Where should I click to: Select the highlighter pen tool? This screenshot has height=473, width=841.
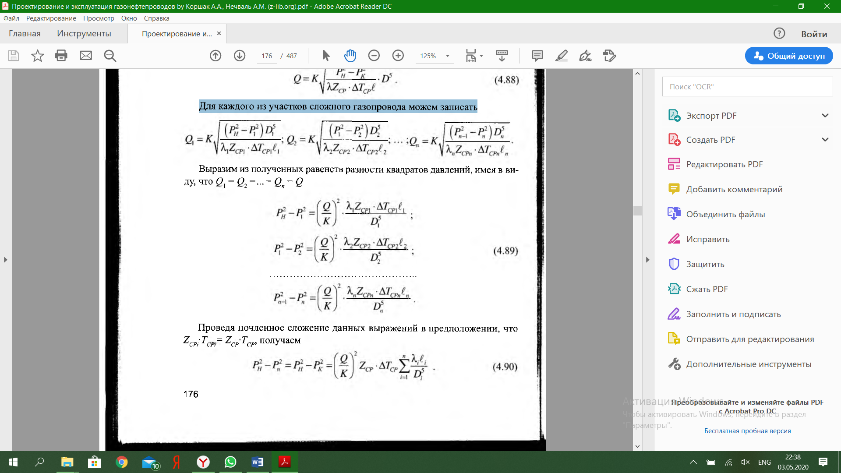(561, 56)
